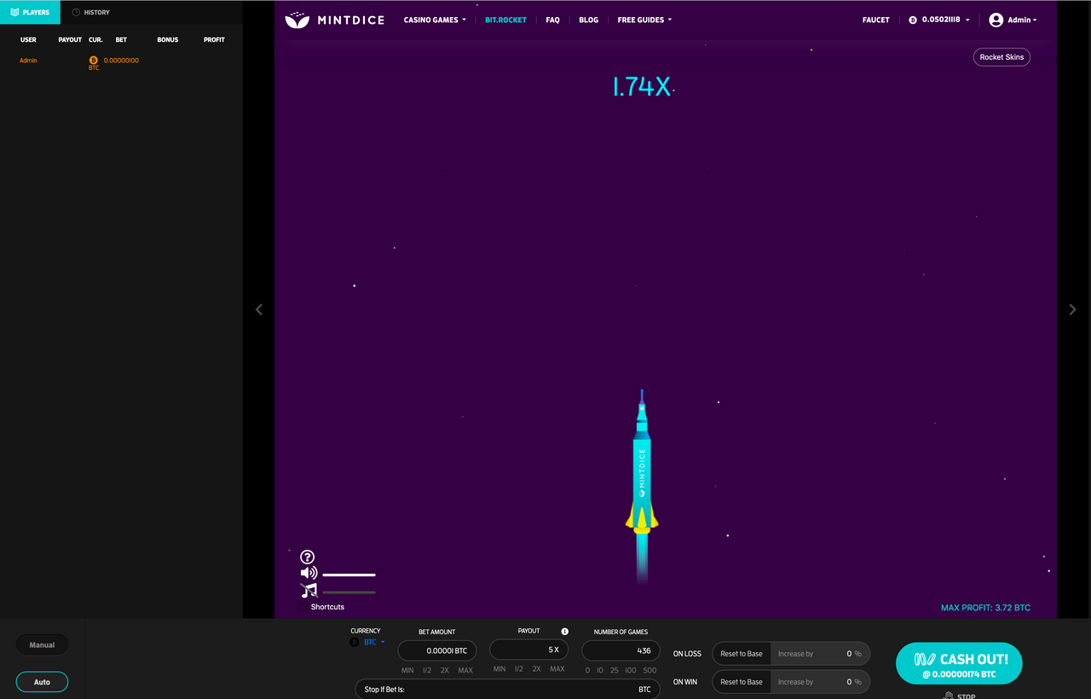Image resolution: width=1091 pixels, height=699 pixels.
Task: Click the bitcoin icon beside the balance
Action: [913, 20]
